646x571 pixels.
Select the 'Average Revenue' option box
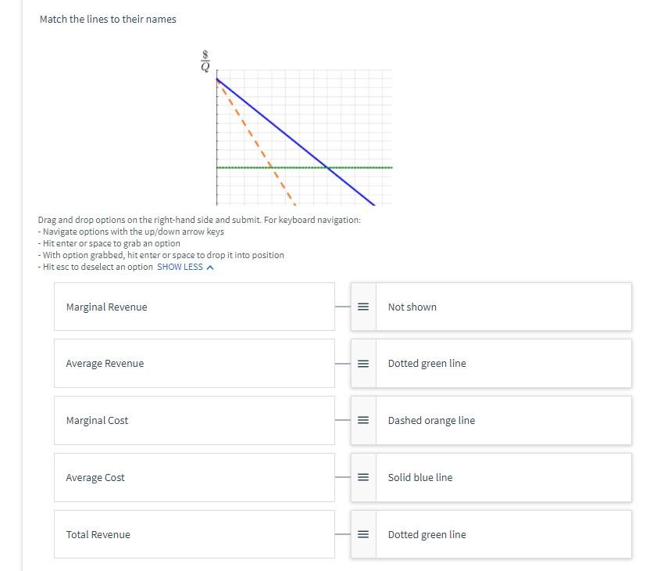click(194, 363)
